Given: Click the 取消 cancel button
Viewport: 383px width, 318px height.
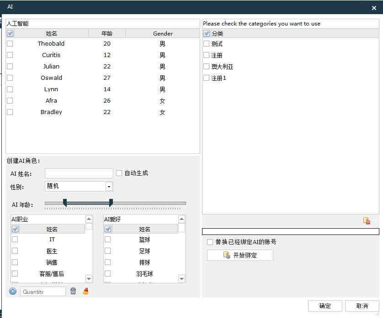Looking at the screenshot, I should click(x=362, y=306).
